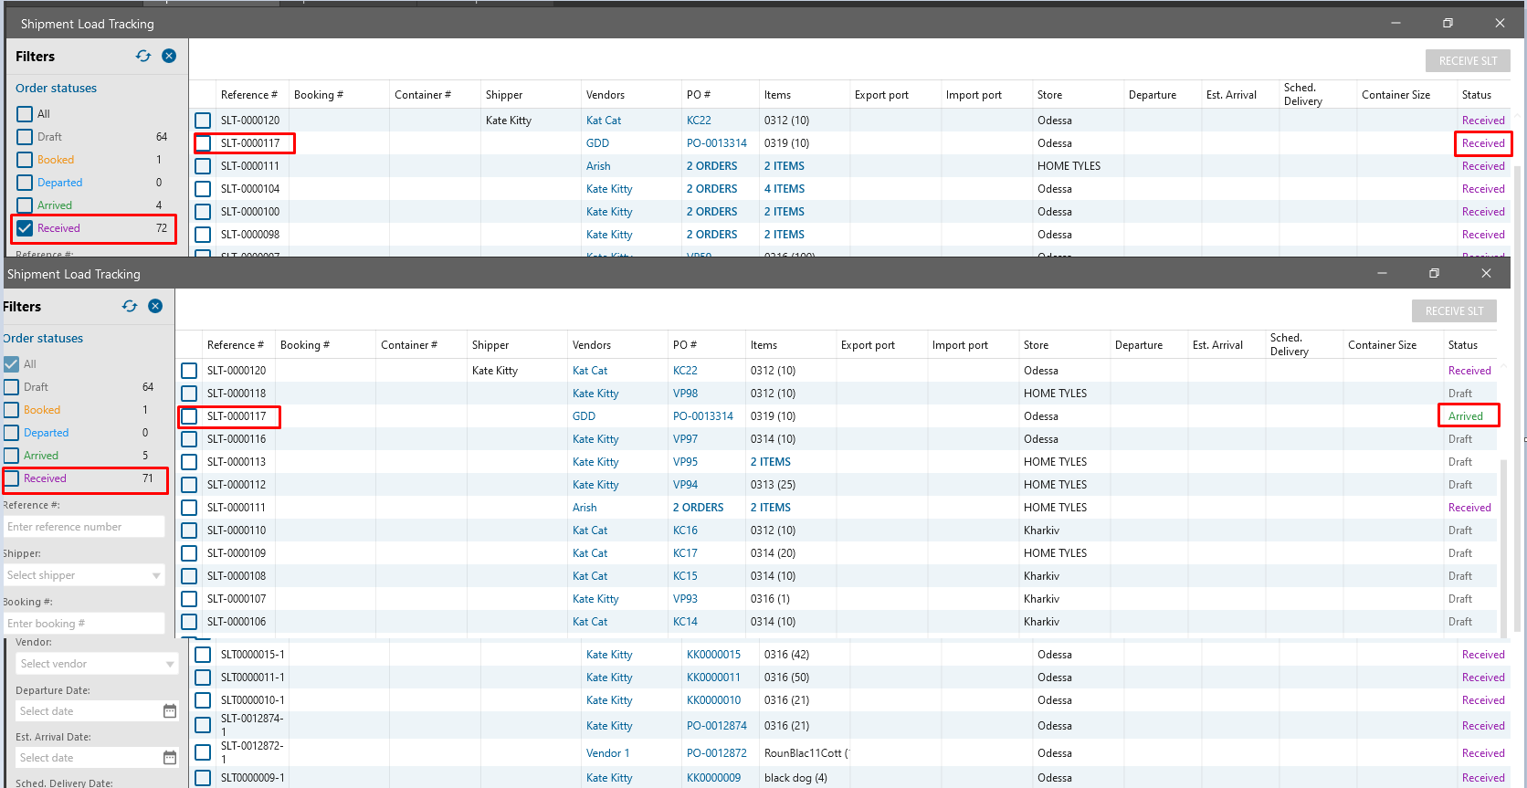This screenshot has height=788, width=1527.
Task: Clear filters with X icon in upper window
Action: coord(169,56)
